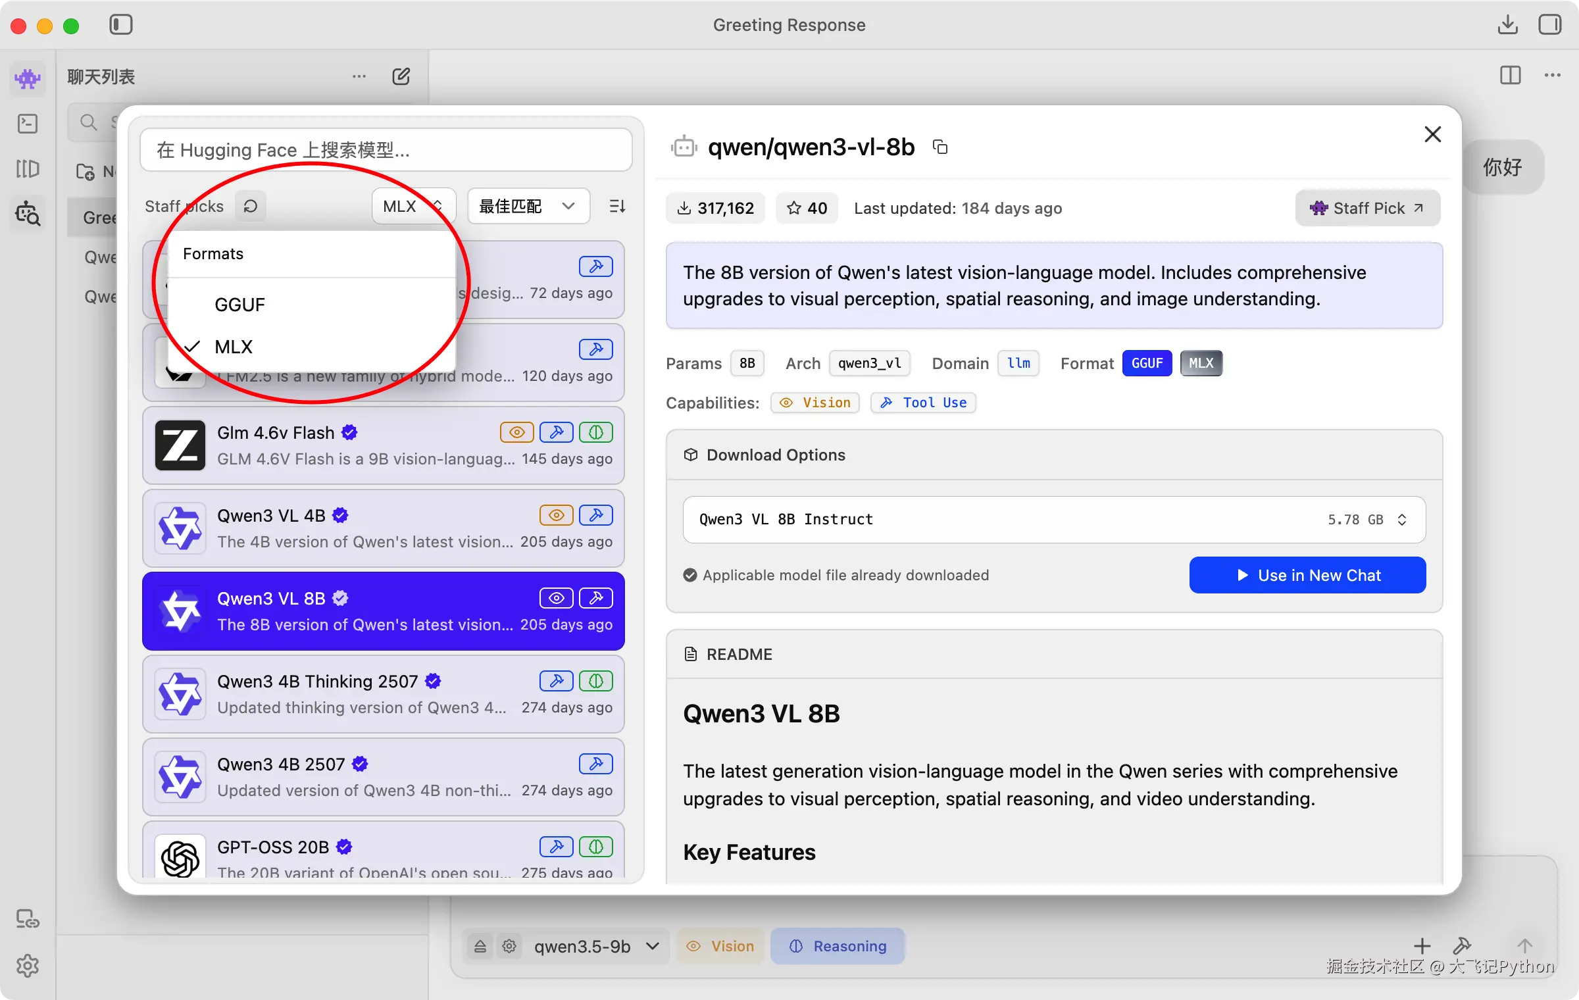Screen dimensions: 1579x1000
Task: Select the Glm 4.6v Flash model
Action: click(x=384, y=445)
